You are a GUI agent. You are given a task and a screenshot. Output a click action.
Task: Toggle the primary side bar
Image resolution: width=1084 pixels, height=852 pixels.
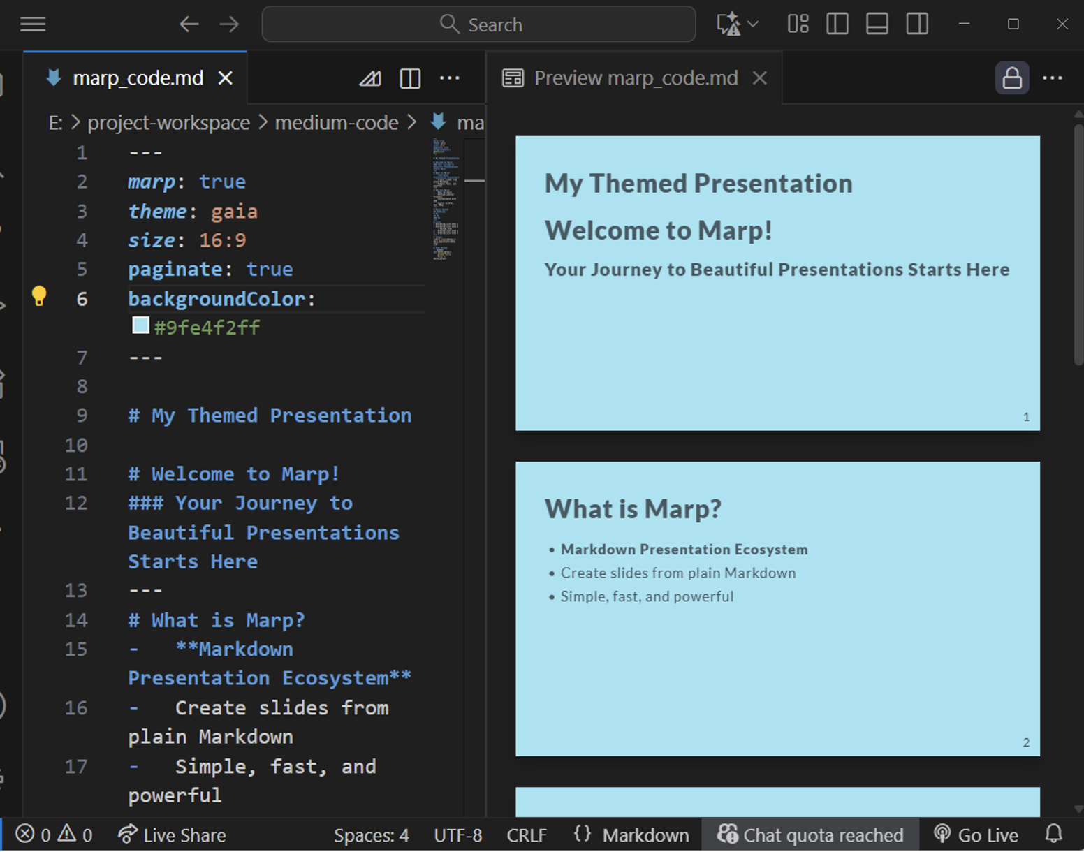click(837, 24)
